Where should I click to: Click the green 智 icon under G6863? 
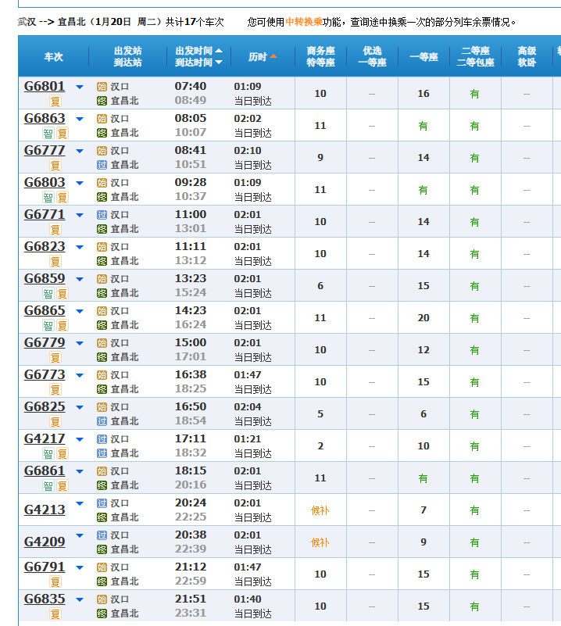click(48, 133)
